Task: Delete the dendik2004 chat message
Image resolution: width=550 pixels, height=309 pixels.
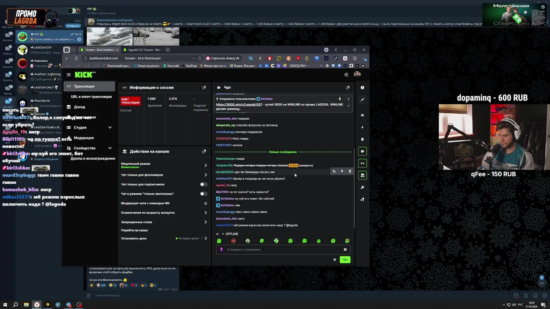Action: coord(350,172)
